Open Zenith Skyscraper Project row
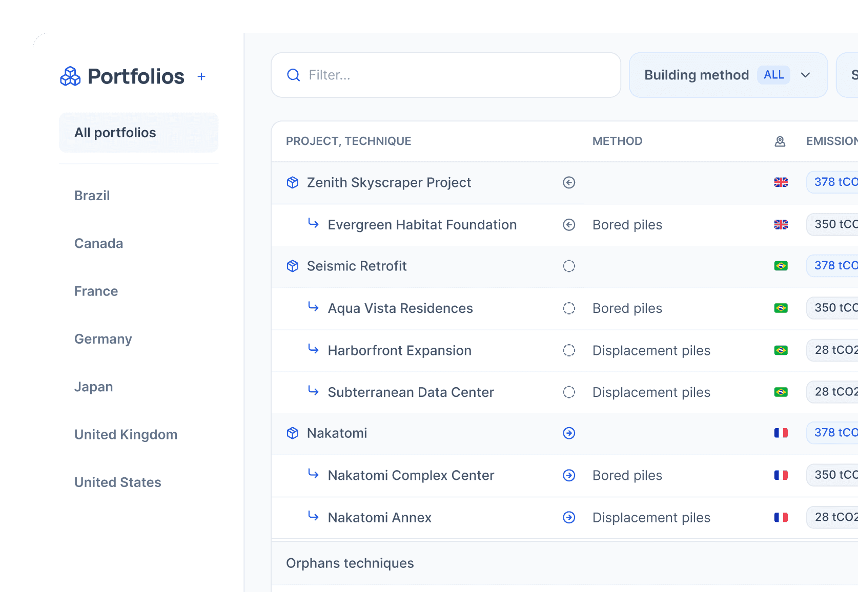 564,183
